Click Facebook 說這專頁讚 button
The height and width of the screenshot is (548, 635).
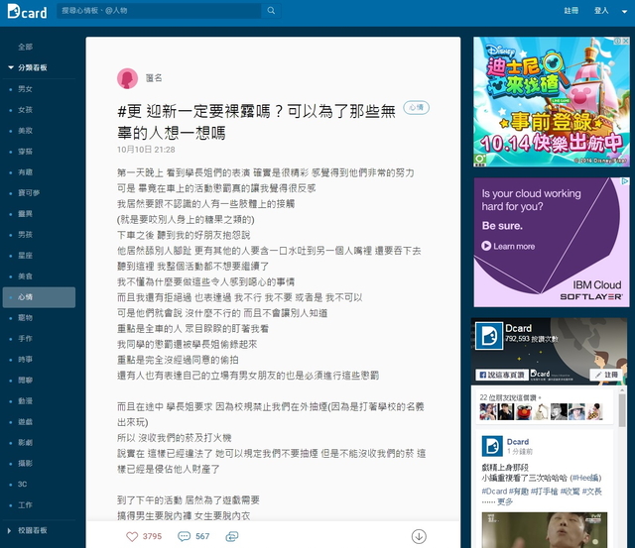(x=501, y=376)
